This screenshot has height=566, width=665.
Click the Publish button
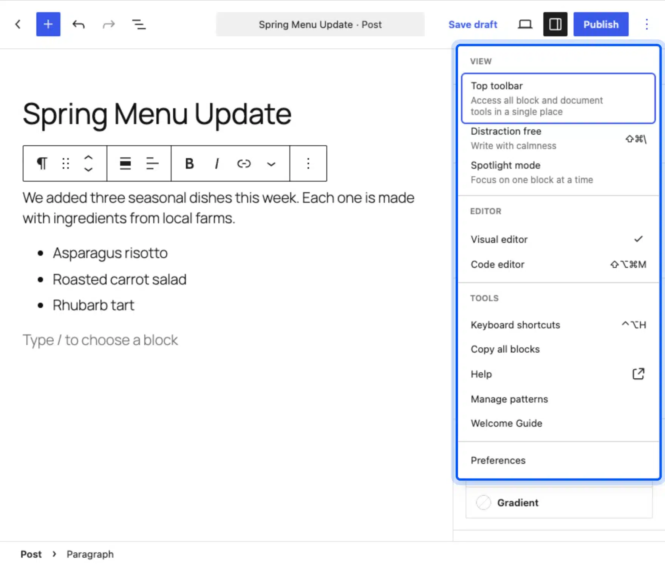tap(601, 24)
